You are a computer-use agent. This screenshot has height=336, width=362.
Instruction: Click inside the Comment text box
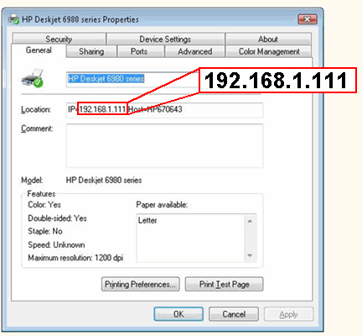coord(164,145)
